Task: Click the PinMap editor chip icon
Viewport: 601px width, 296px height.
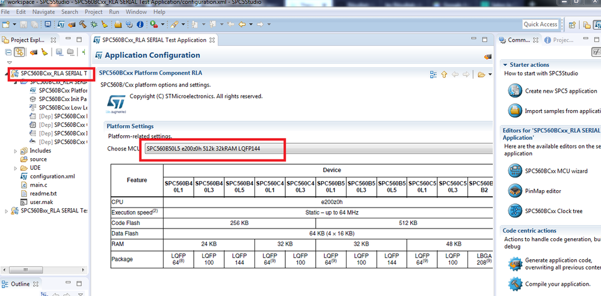Action: tap(515, 191)
